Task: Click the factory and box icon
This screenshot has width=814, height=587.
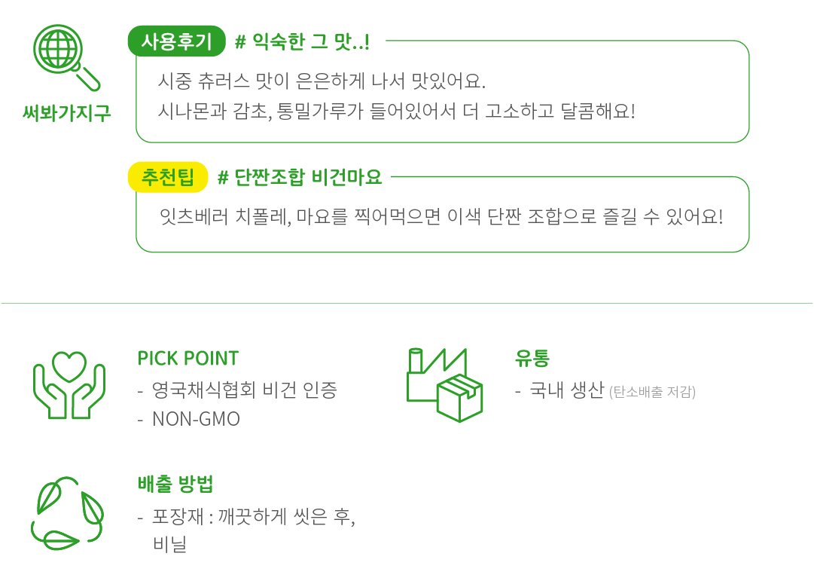Action: coord(444,384)
